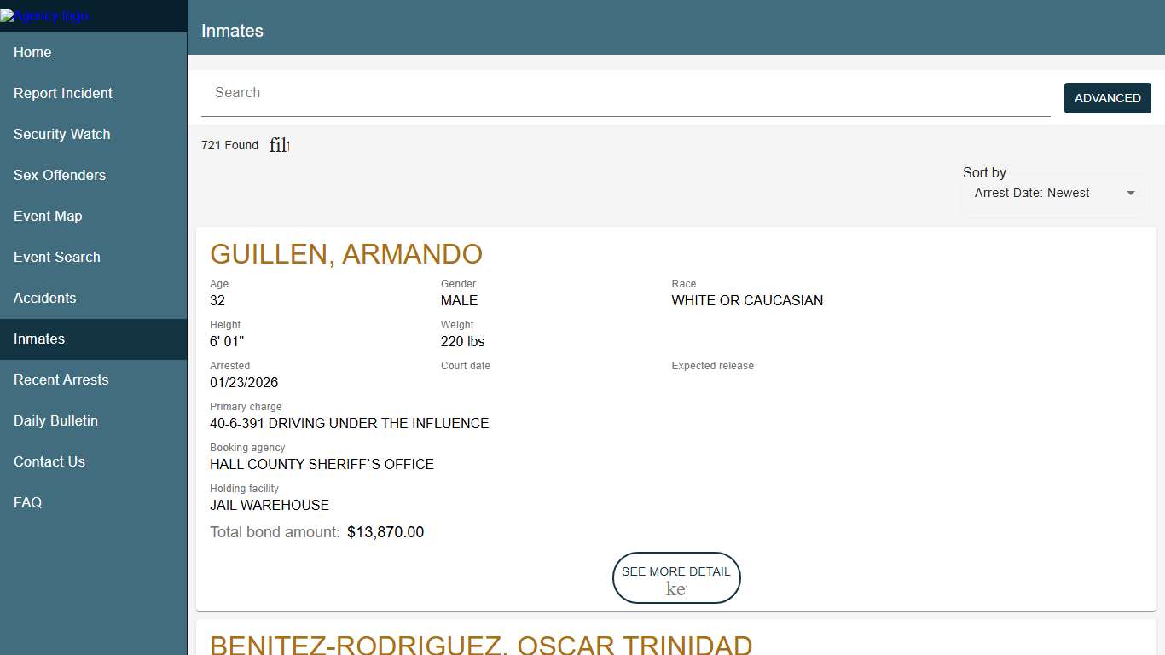Click SEE MORE DETAIL for Armando Guillen
The width and height of the screenshot is (1165, 655).
(675, 577)
